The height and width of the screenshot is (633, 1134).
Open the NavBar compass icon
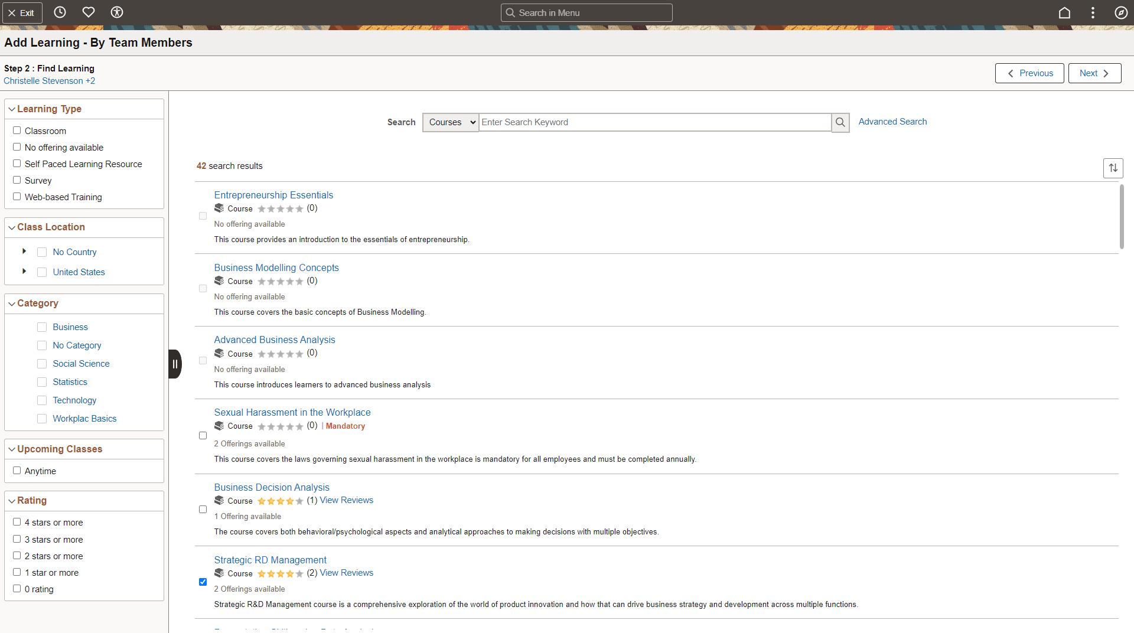[x=1120, y=12]
